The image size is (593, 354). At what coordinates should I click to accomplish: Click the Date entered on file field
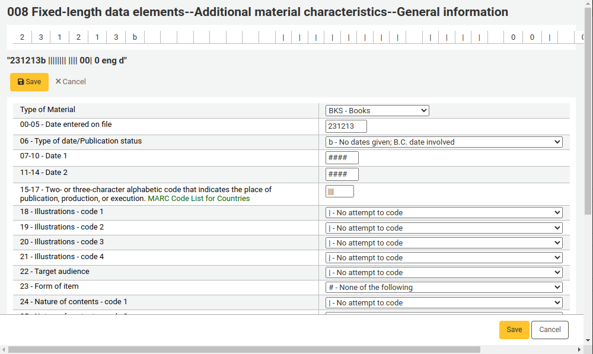click(346, 126)
